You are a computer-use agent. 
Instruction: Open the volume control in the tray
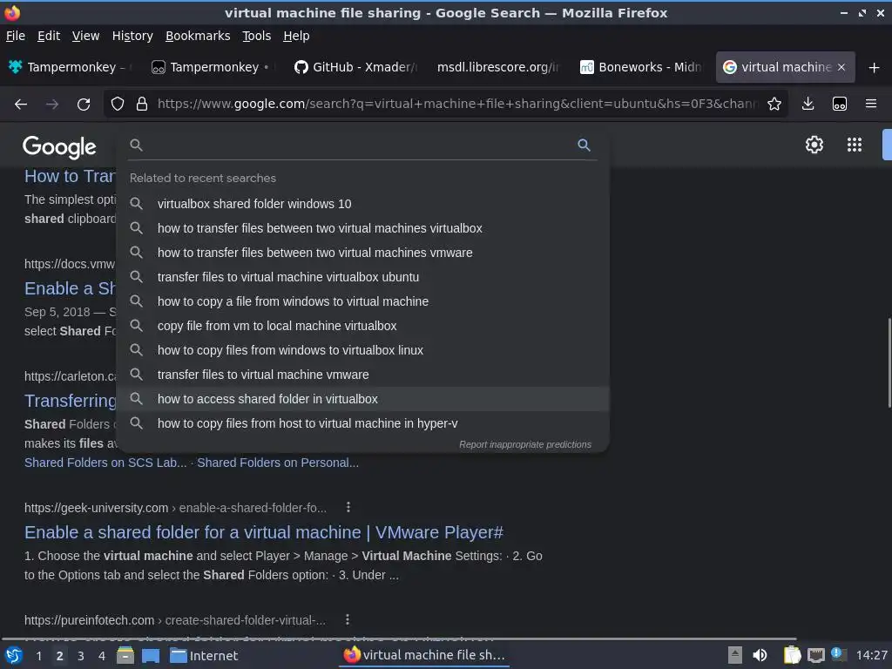point(760,655)
